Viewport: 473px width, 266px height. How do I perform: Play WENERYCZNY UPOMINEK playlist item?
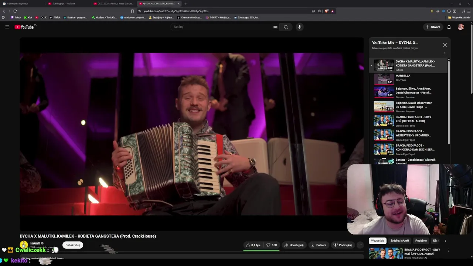[408, 135]
